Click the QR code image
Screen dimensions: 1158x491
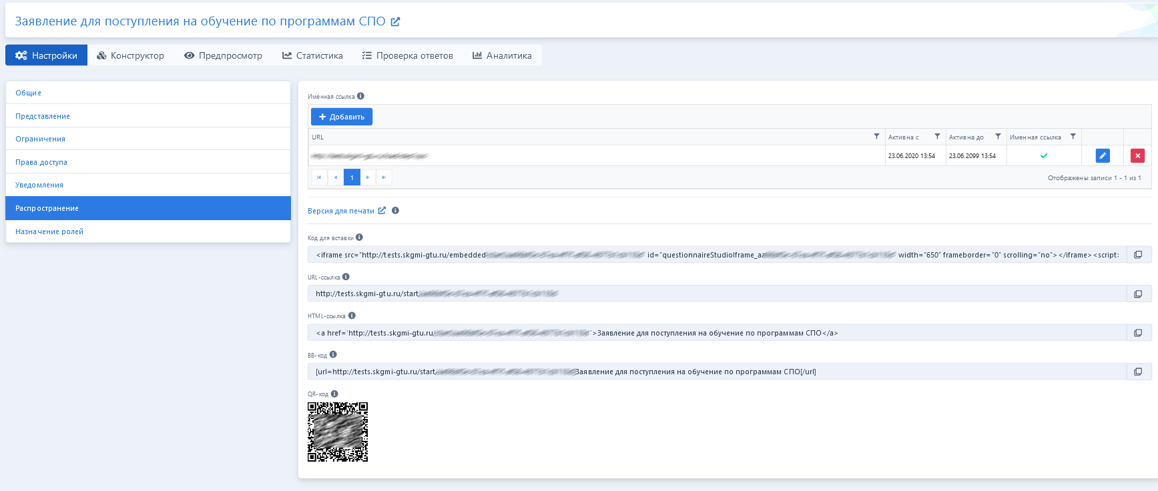(x=338, y=432)
